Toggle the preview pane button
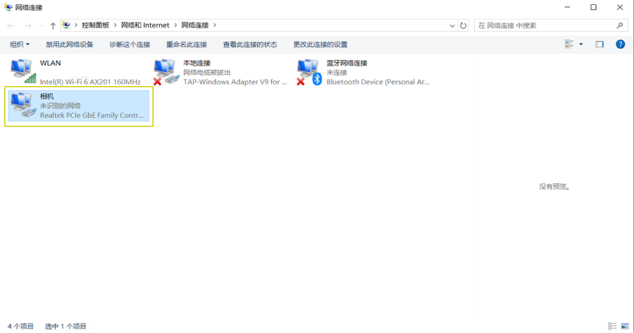This screenshot has width=634, height=333. tap(599, 44)
